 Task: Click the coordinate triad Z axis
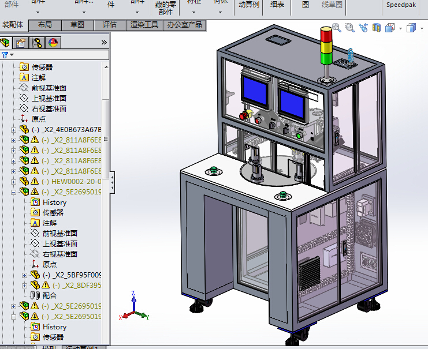[x=133, y=300]
